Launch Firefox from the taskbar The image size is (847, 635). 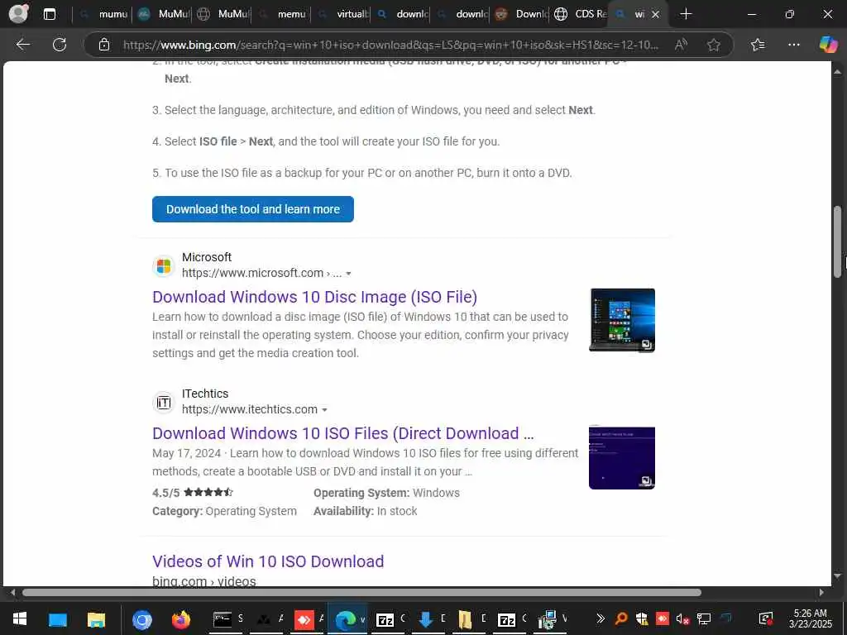coord(181,619)
